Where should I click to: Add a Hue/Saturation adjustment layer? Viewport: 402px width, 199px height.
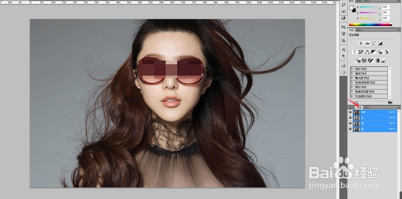tap(361, 52)
